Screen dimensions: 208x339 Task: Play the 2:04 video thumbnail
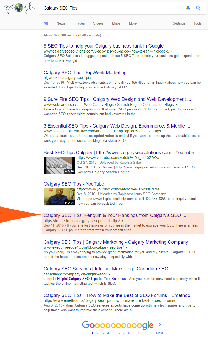(x=59, y=197)
